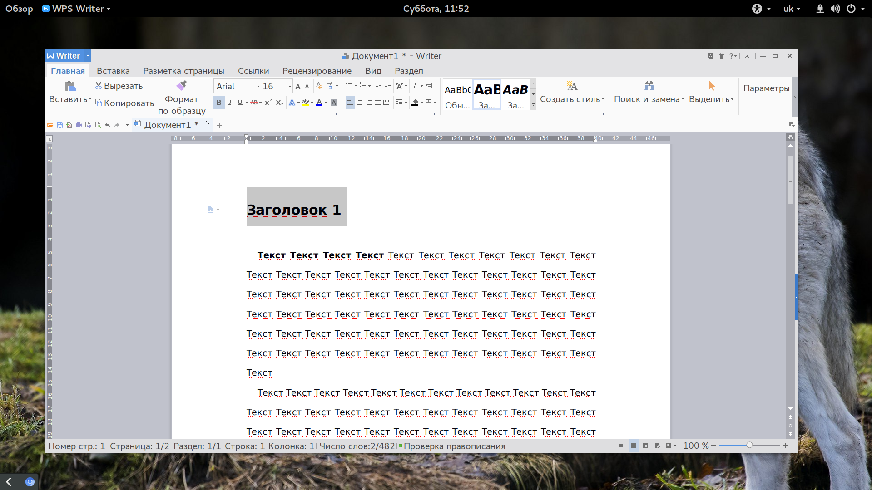Screen dimensions: 872x490
Task: Open the font size 16 dropdown
Action: pyautogui.click(x=290, y=86)
